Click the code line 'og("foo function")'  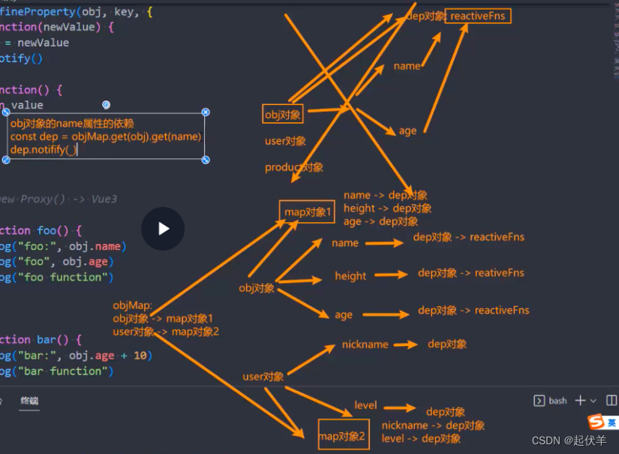click(x=56, y=278)
